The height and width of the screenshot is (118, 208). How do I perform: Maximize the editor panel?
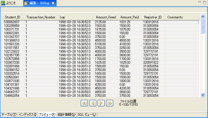click(x=205, y=2)
